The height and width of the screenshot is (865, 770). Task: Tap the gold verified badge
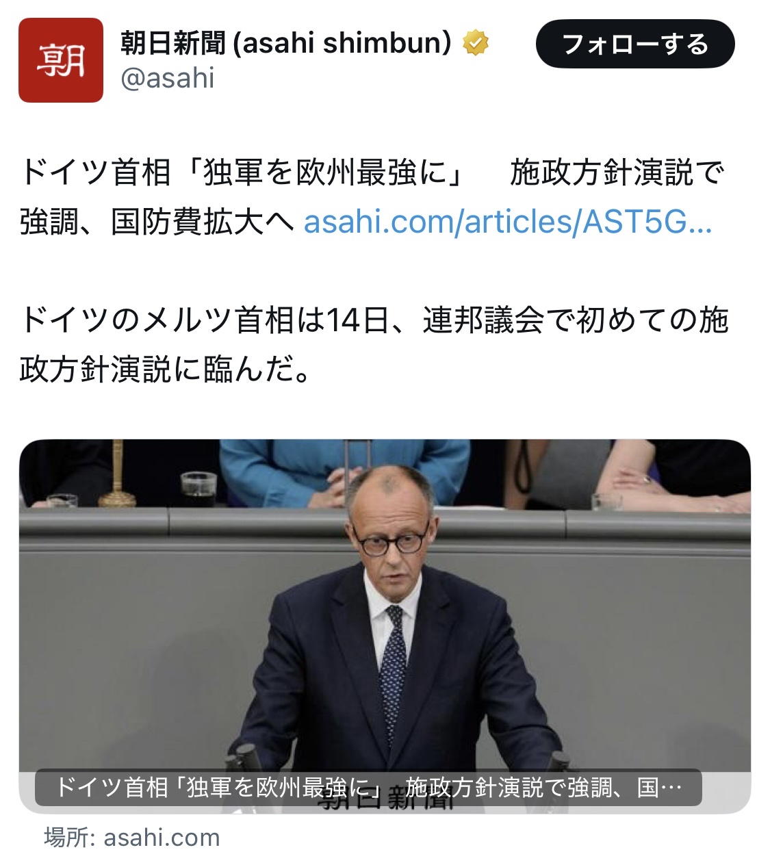coord(476,43)
